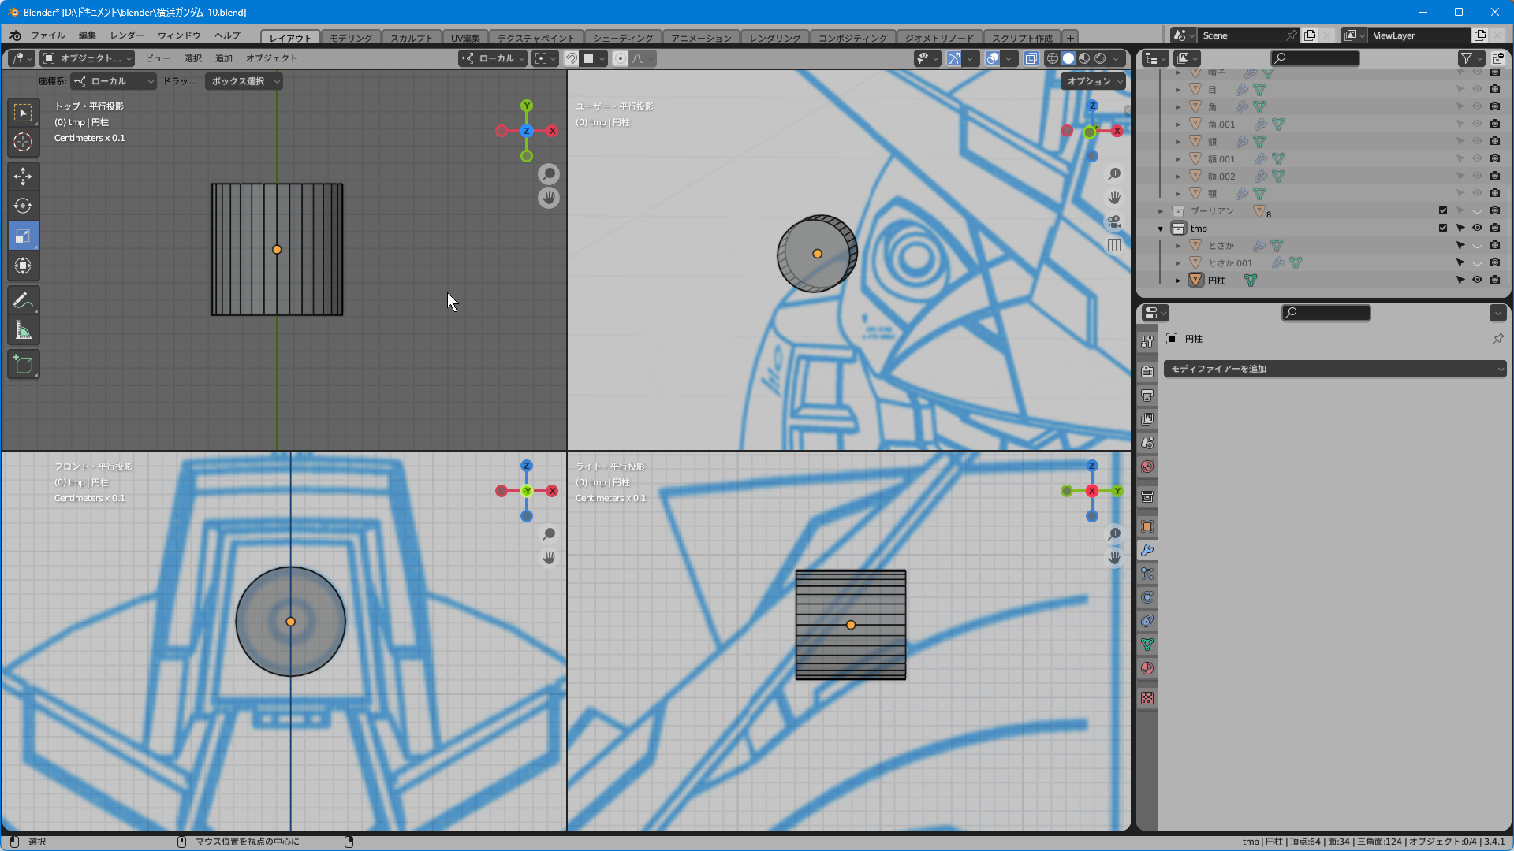The width and height of the screenshot is (1514, 851).
Task: Open the オブジェクト header menu
Action: [271, 58]
